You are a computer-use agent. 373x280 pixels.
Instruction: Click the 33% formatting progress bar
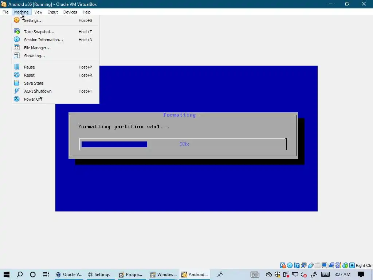(x=183, y=144)
